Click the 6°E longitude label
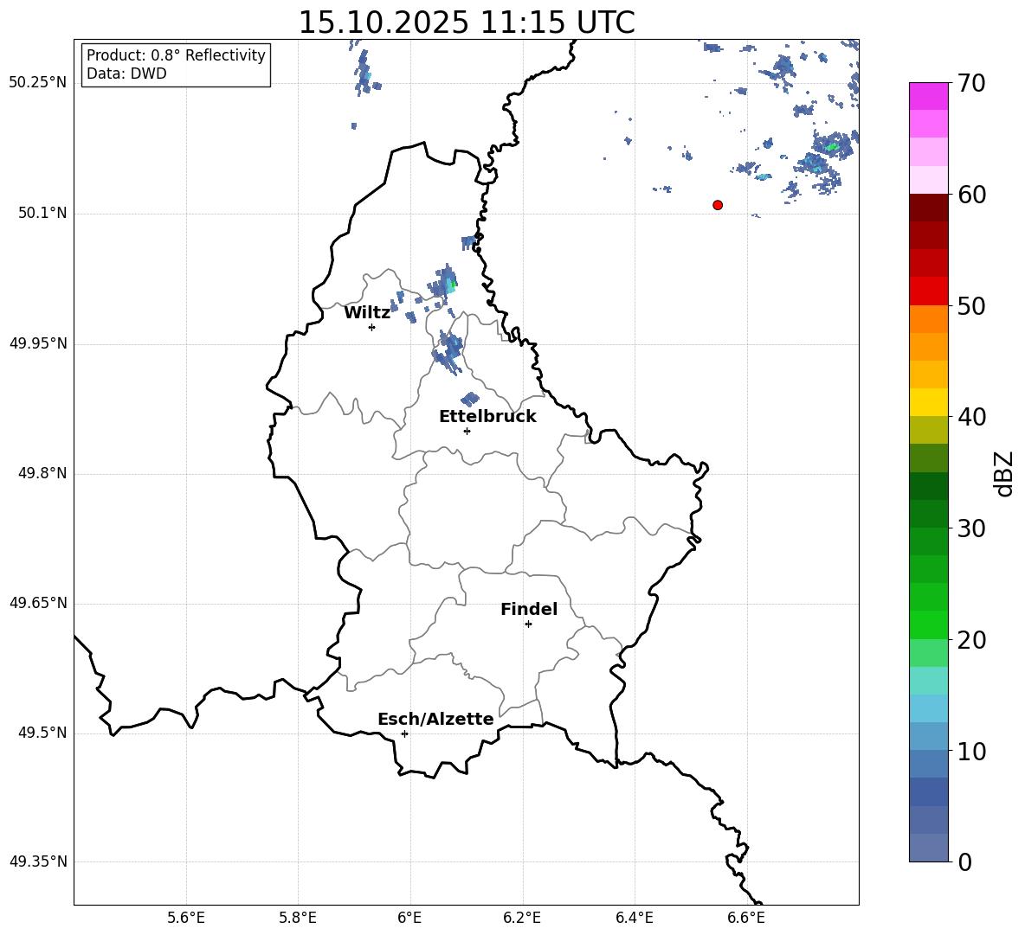 click(x=409, y=918)
